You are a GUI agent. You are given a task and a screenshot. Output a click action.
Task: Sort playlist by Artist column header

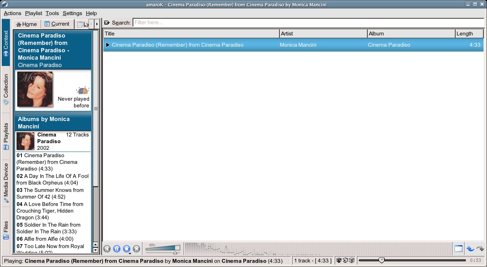pyautogui.click(x=323, y=34)
